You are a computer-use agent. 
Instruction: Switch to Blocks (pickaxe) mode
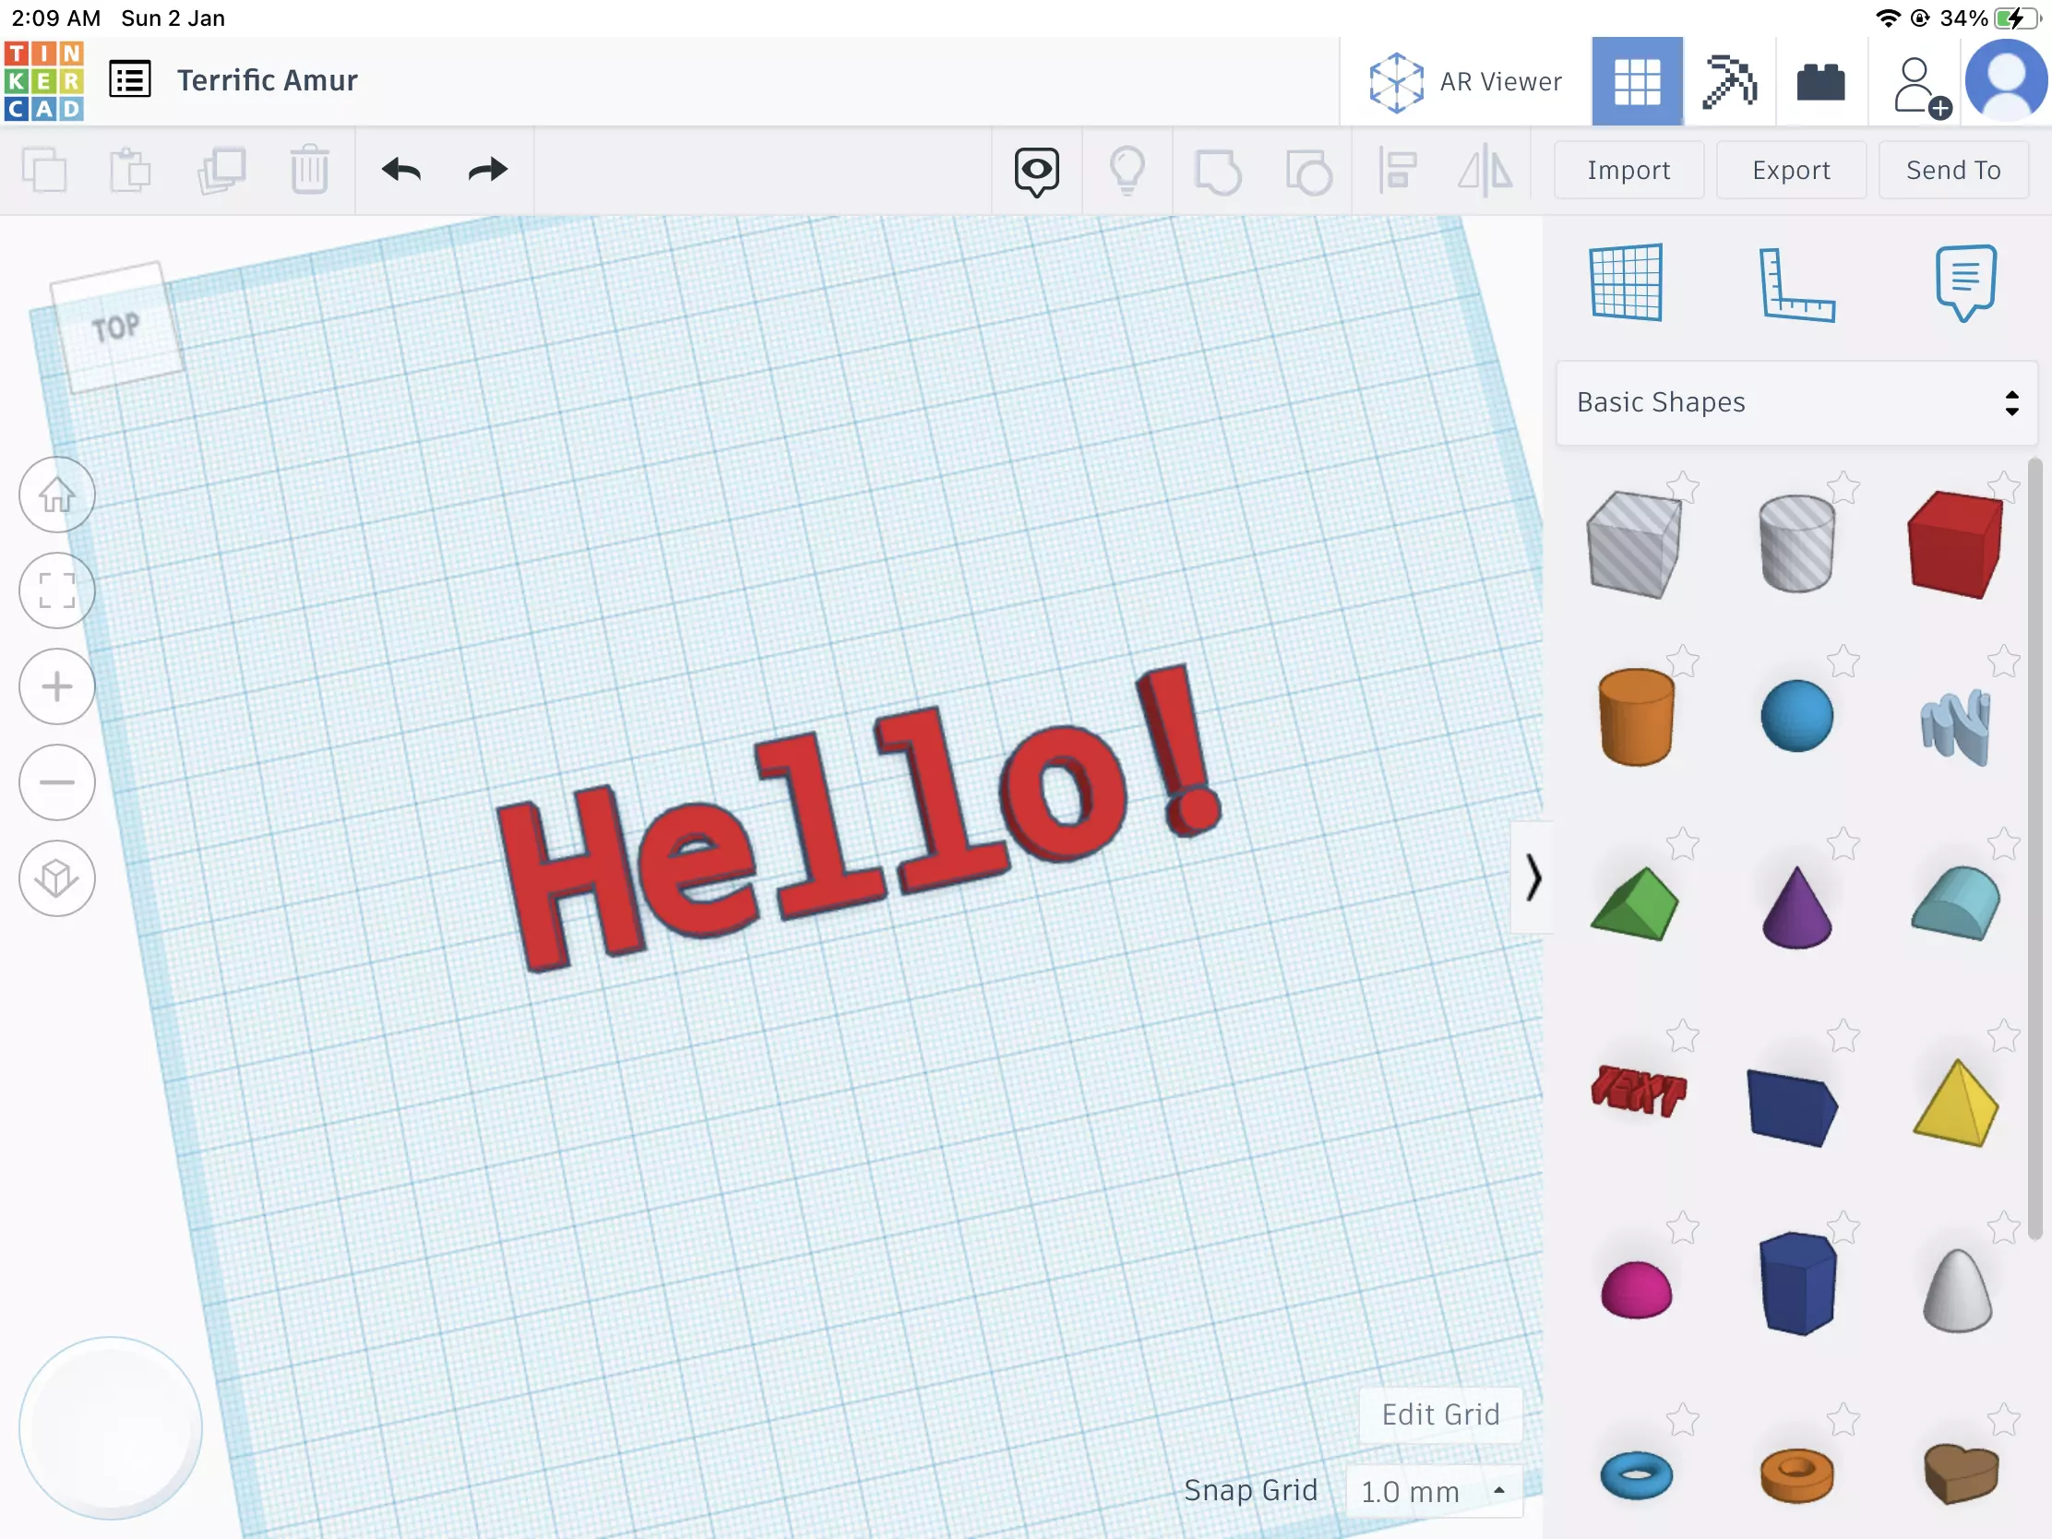pos(1729,81)
